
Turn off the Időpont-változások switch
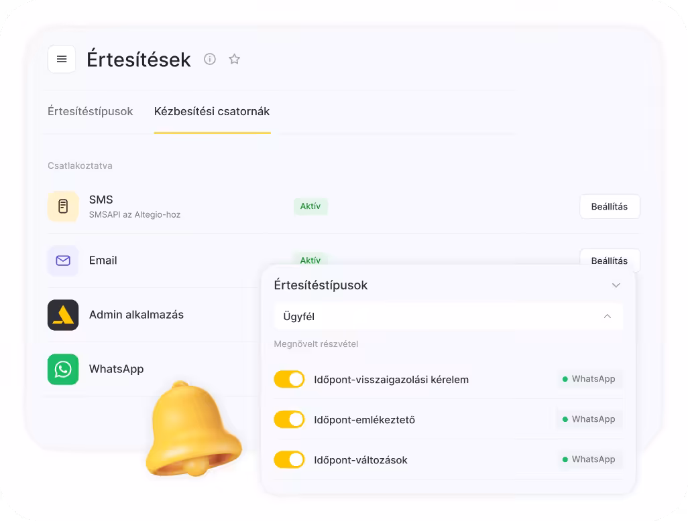click(x=289, y=460)
